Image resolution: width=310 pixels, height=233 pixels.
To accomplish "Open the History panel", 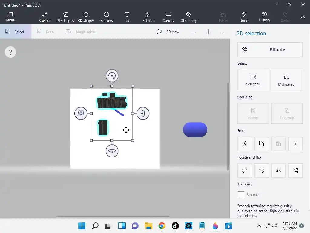I will (x=264, y=17).
